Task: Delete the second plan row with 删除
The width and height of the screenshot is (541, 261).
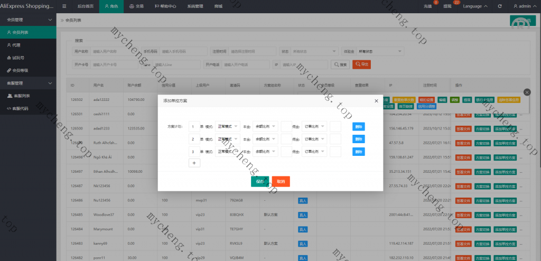Action: coord(359,139)
